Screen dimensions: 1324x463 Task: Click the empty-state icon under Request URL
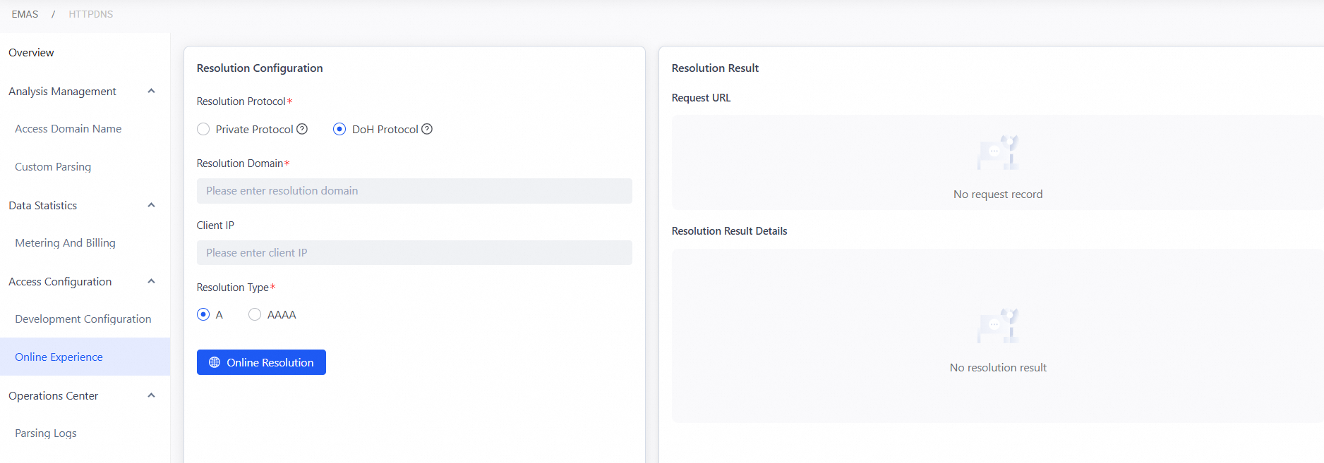998,153
